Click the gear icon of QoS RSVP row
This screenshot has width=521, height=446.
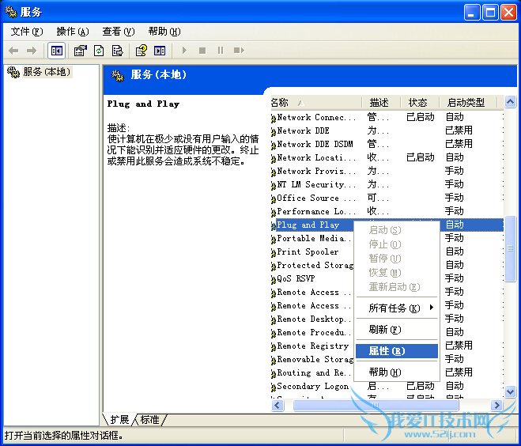click(x=274, y=279)
